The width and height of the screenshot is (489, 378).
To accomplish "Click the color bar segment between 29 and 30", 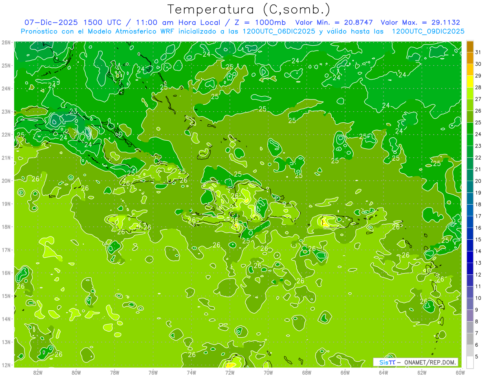I will [x=470, y=70].
